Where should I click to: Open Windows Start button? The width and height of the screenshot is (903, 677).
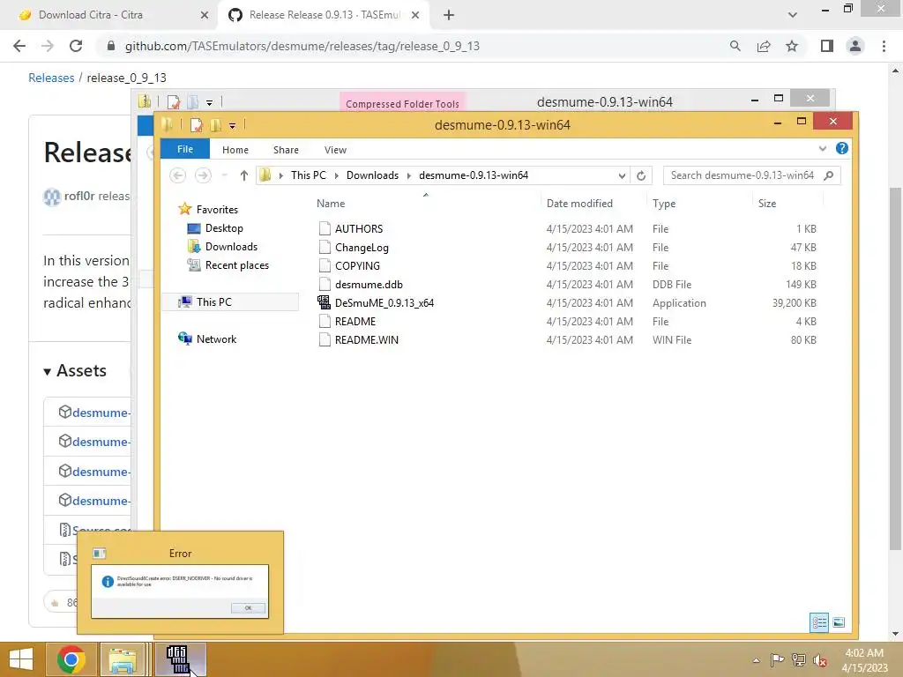tap(21, 659)
